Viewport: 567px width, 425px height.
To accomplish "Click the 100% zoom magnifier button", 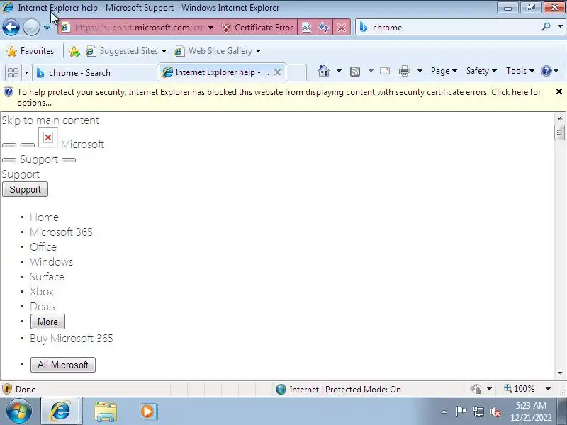I will coord(520,389).
